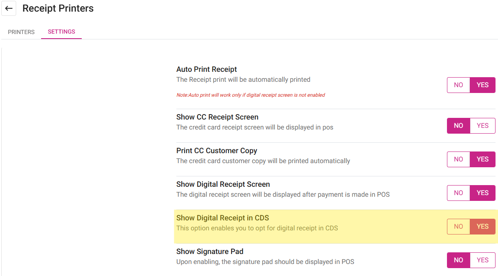This screenshot has height=276, width=498.
Task: Choose No for Show Digital Receipt Screen
Action: click(x=459, y=193)
